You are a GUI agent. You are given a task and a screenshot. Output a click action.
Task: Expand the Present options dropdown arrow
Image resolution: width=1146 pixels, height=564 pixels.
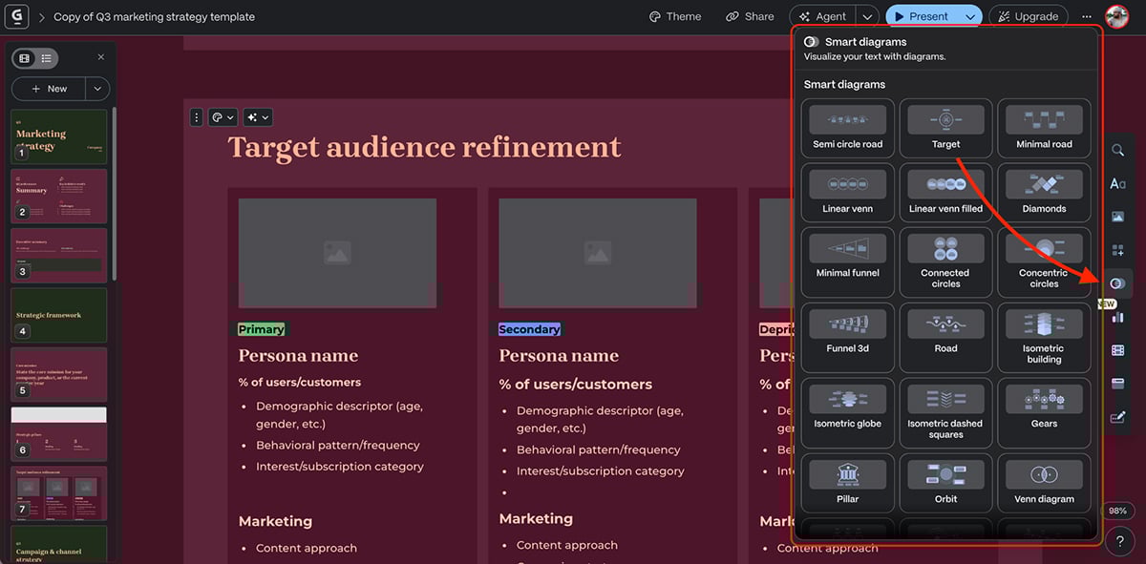970,16
